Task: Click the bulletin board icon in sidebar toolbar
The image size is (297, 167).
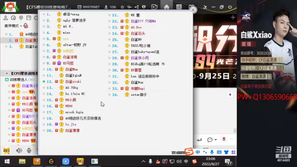Action: [x=29, y=18]
